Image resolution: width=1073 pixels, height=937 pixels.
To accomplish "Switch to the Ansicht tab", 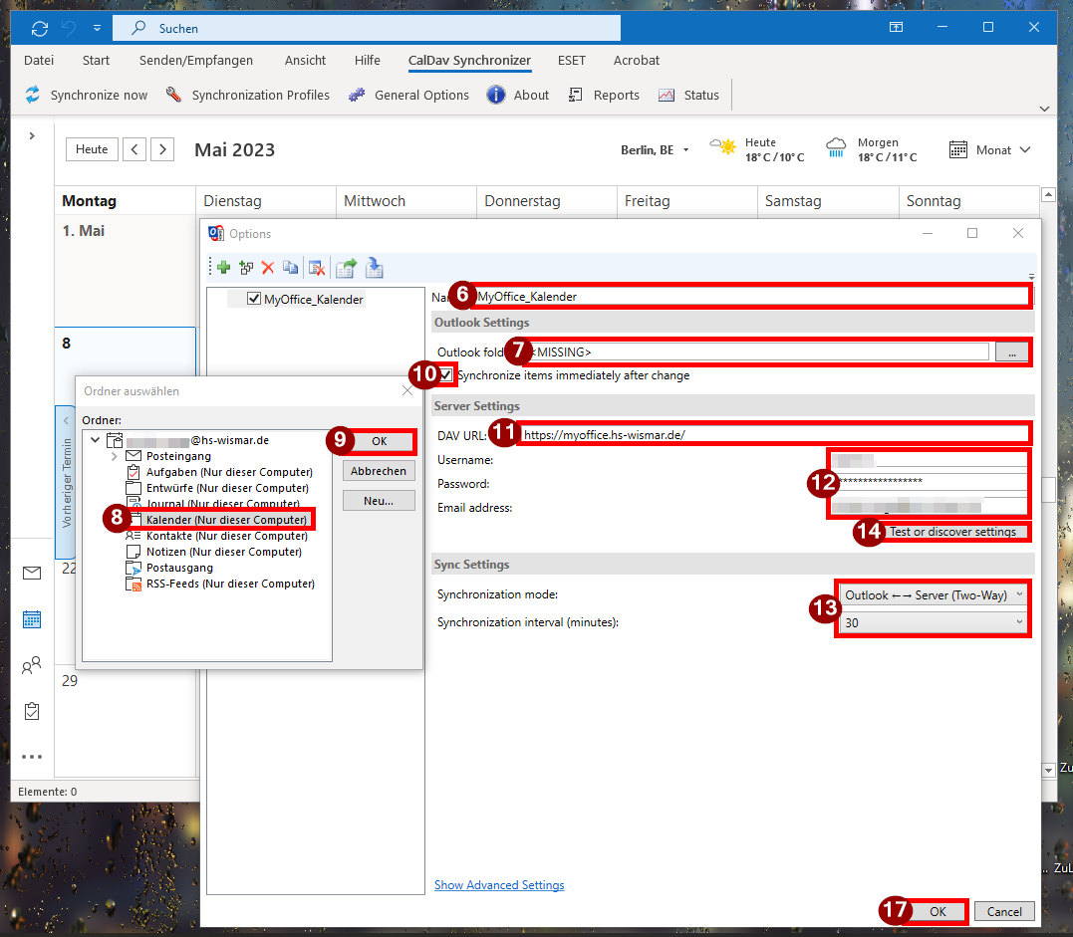I will point(305,60).
